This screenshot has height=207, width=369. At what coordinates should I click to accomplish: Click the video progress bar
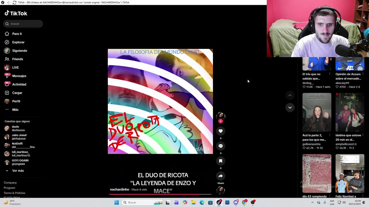pos(160,195)
